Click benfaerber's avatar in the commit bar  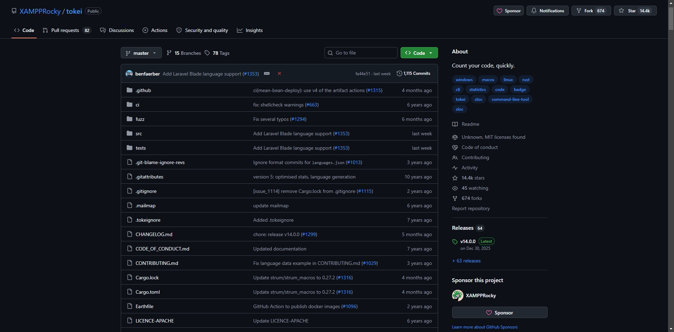pyautogui.click(x=129, y=74)
